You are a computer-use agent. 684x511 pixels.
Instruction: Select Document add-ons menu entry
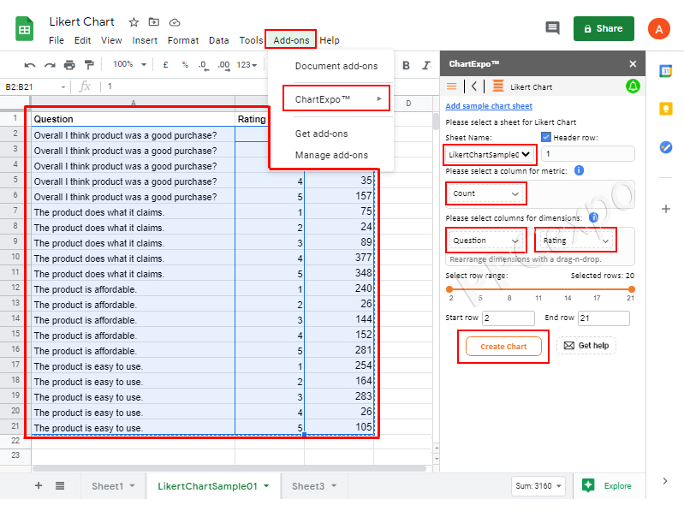(336, 66)
